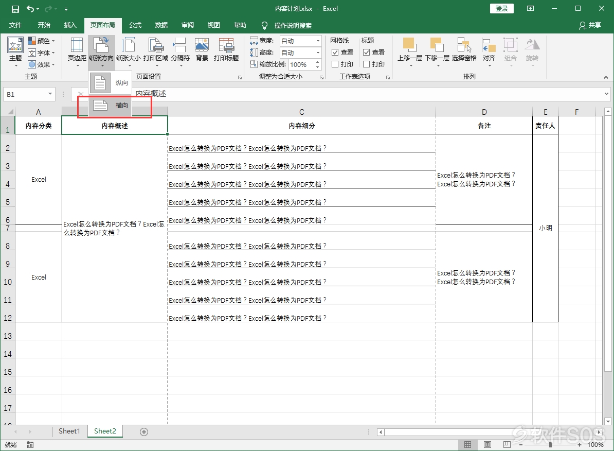Click the vertical scrollbar down arrow

click(608, 421)
